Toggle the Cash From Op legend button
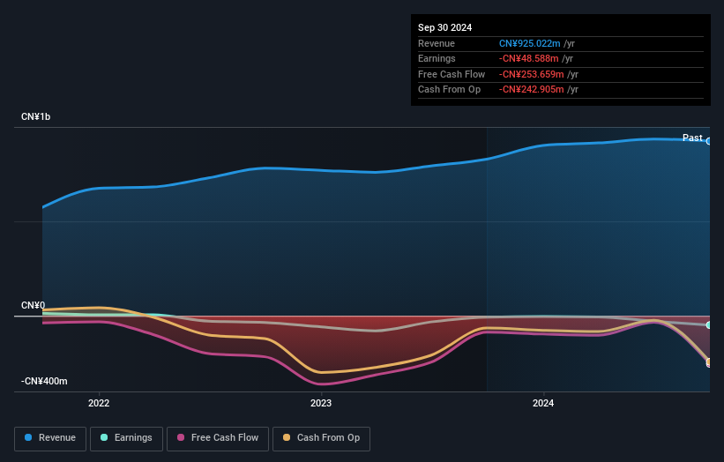 (x=321, y=438)
